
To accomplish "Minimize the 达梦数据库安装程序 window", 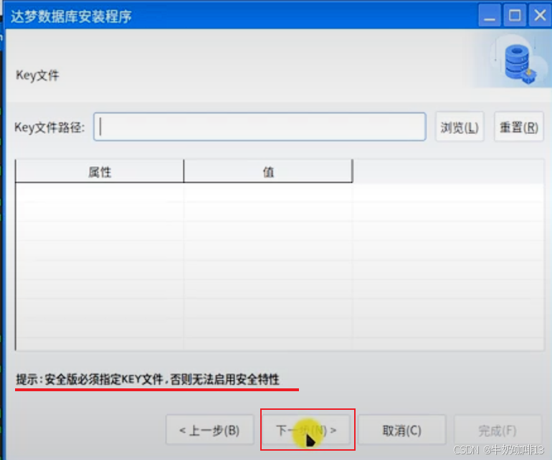I will click(490, 16).
